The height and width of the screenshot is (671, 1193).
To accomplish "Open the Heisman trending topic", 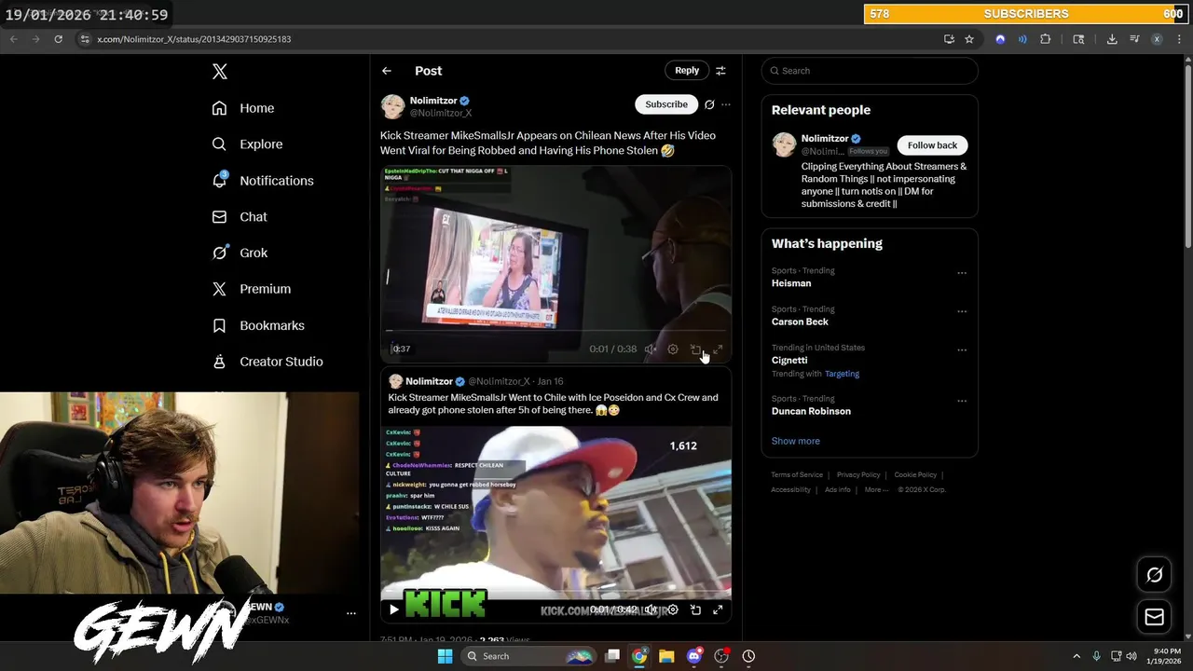I will pos(791,283).
